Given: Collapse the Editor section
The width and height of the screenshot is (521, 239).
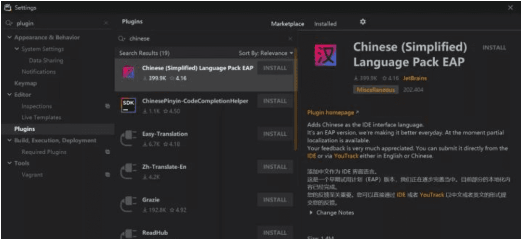Looking at the screenshot, I should click(9, 95).
